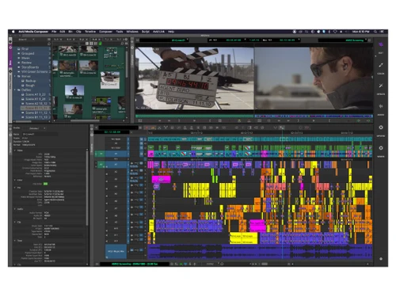The height and width of the screenshot is (297, 396).
Task: Play the source monitor clip
Action: pyautogui.click(x=195, y=120)
